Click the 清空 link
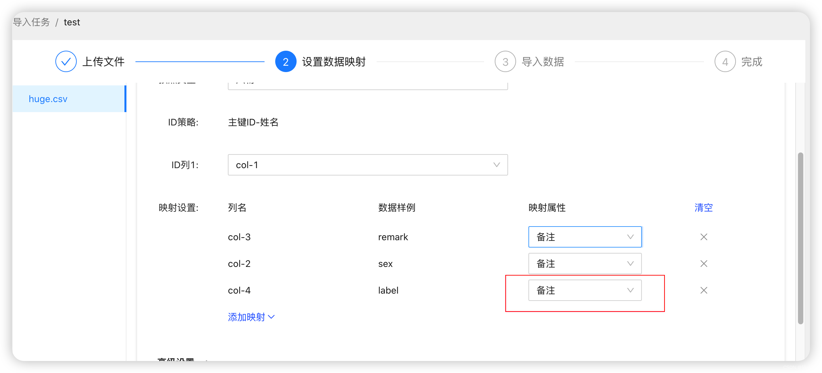822x373 pixels. coord(703,208)
